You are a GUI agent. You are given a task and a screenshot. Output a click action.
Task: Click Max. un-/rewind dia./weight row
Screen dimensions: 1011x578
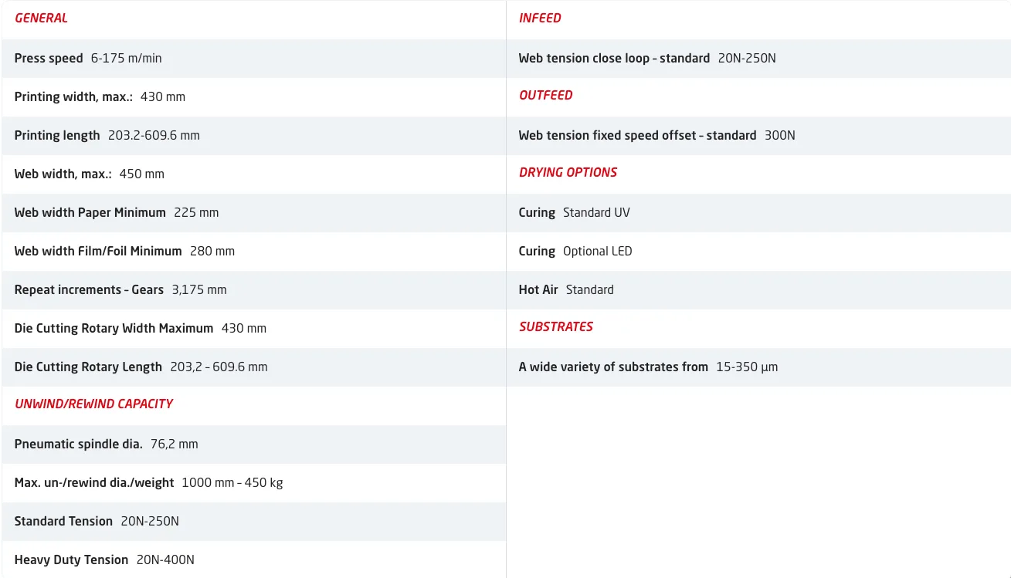[148, 482]
